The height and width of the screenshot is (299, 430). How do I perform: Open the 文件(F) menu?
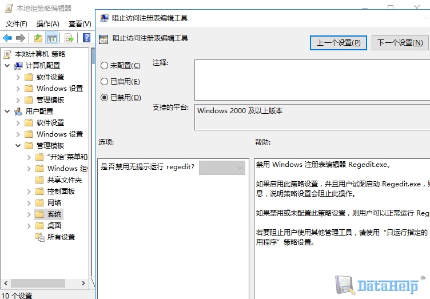(x=17, y=24)
